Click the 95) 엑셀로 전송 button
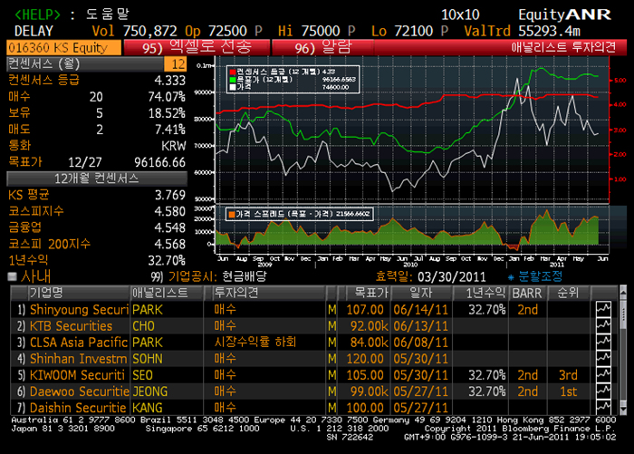 tap(197, 47)
